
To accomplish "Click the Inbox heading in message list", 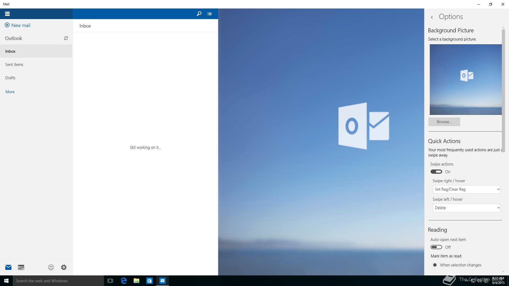I will [x=85, y=26].
